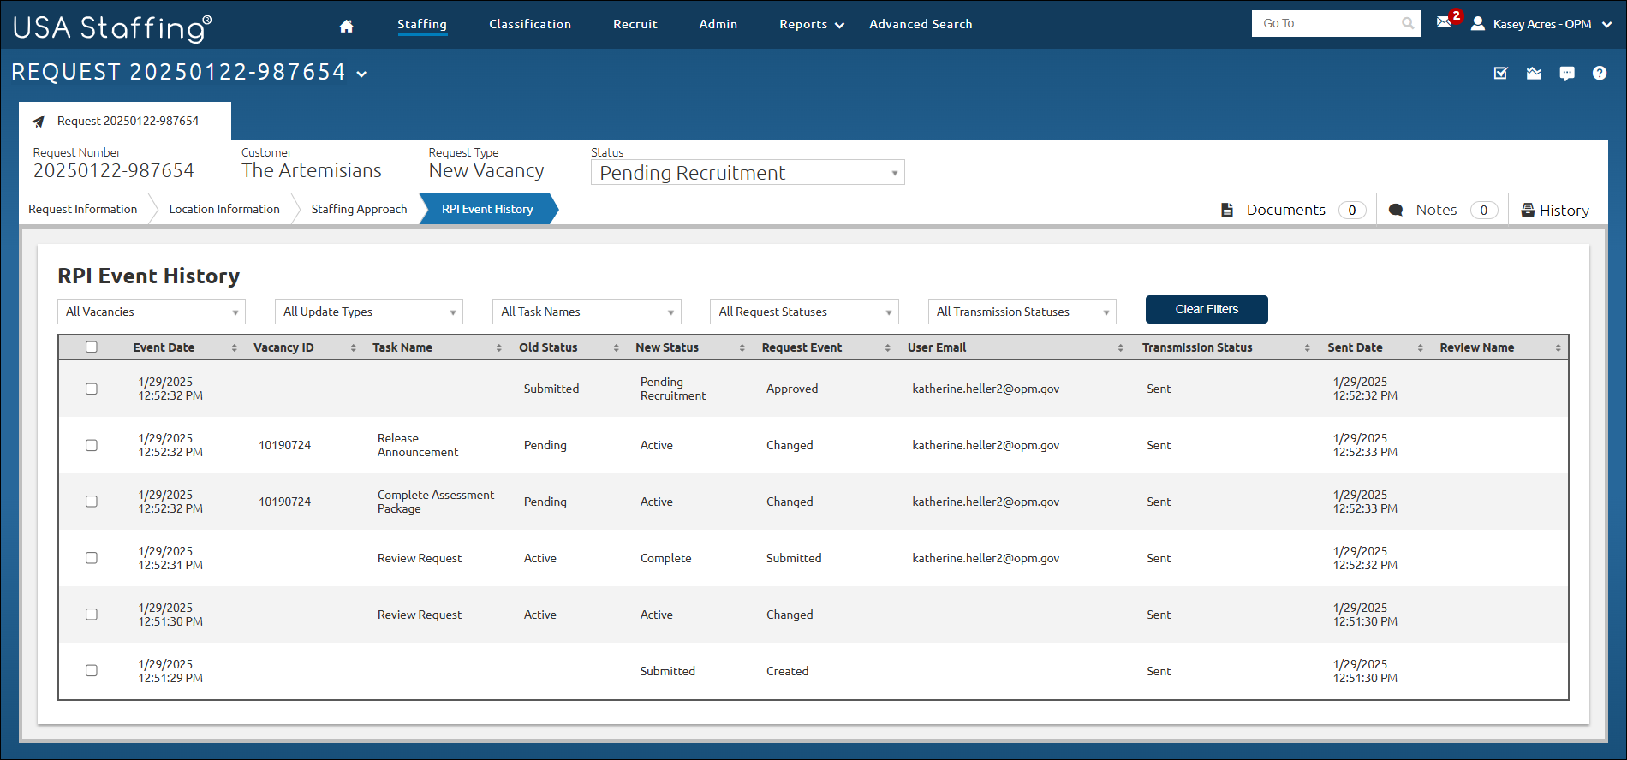Open the task checklist icon
The image size is (1627, 760).
pyautogui.click(x=1501, y=73)
